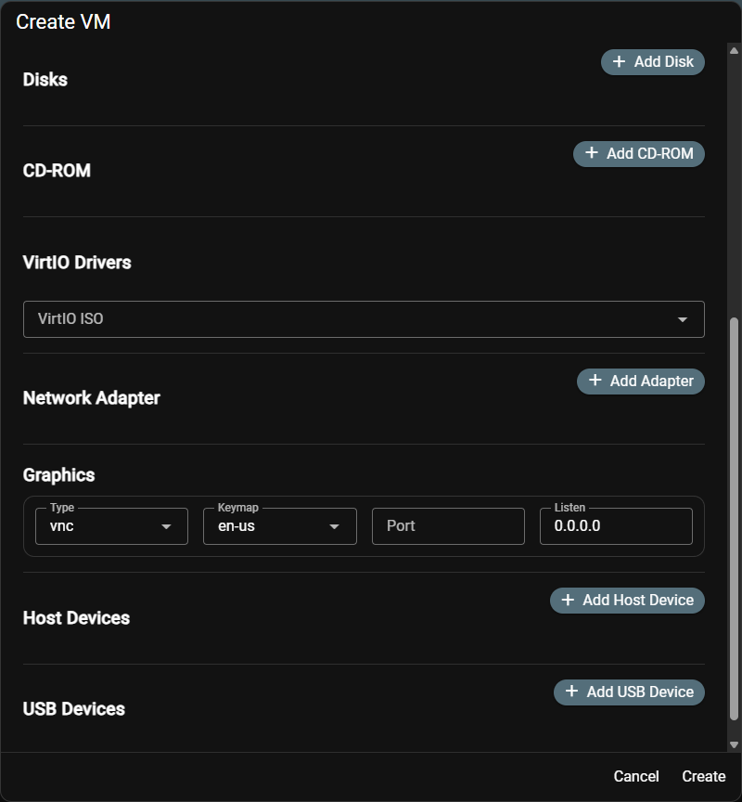Open the VirtIO ISO dropdown
The image size is (742, 802).
point(364,318)
